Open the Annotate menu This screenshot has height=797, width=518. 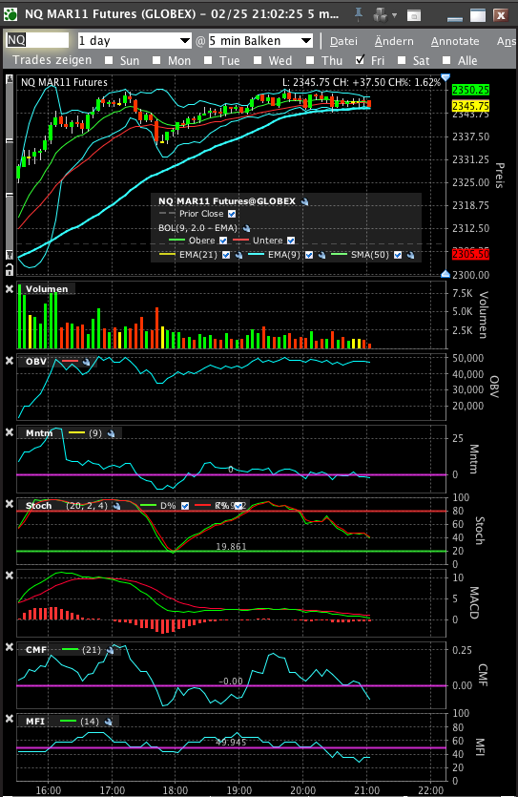coord(455,41)
